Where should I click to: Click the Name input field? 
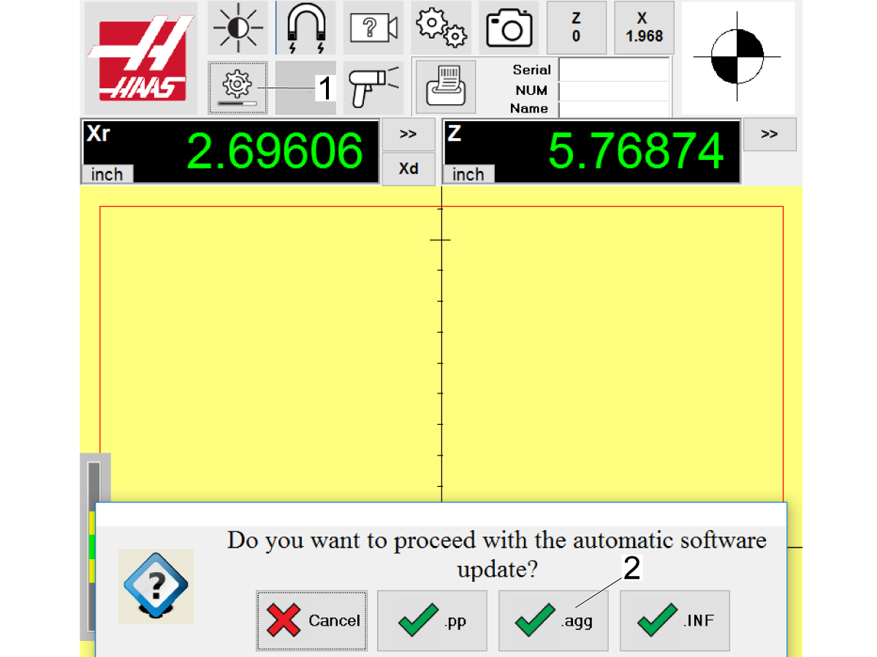tap(615, 109)
